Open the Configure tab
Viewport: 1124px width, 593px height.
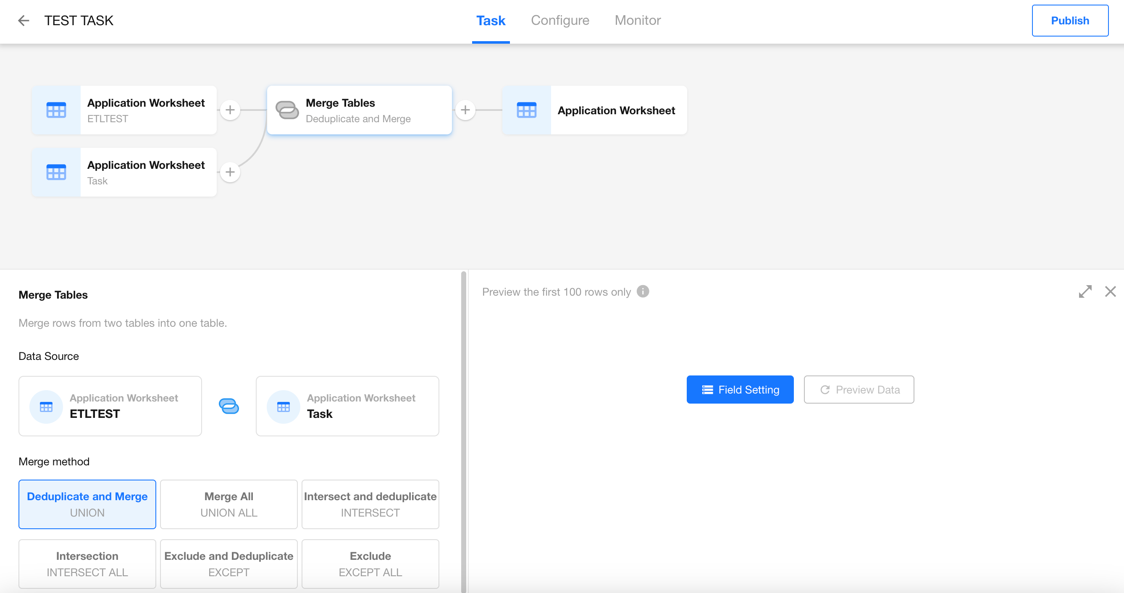tap(560, 21)
